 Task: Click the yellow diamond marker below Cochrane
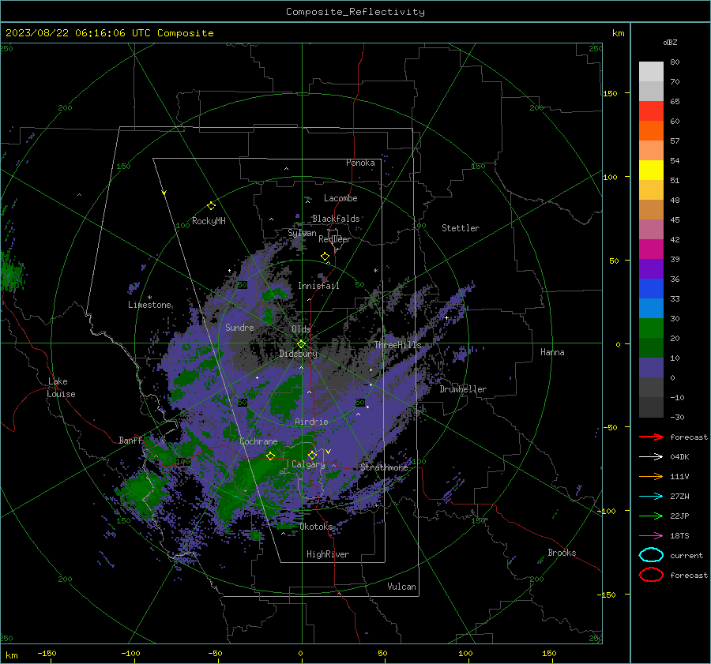click(270, 456)
